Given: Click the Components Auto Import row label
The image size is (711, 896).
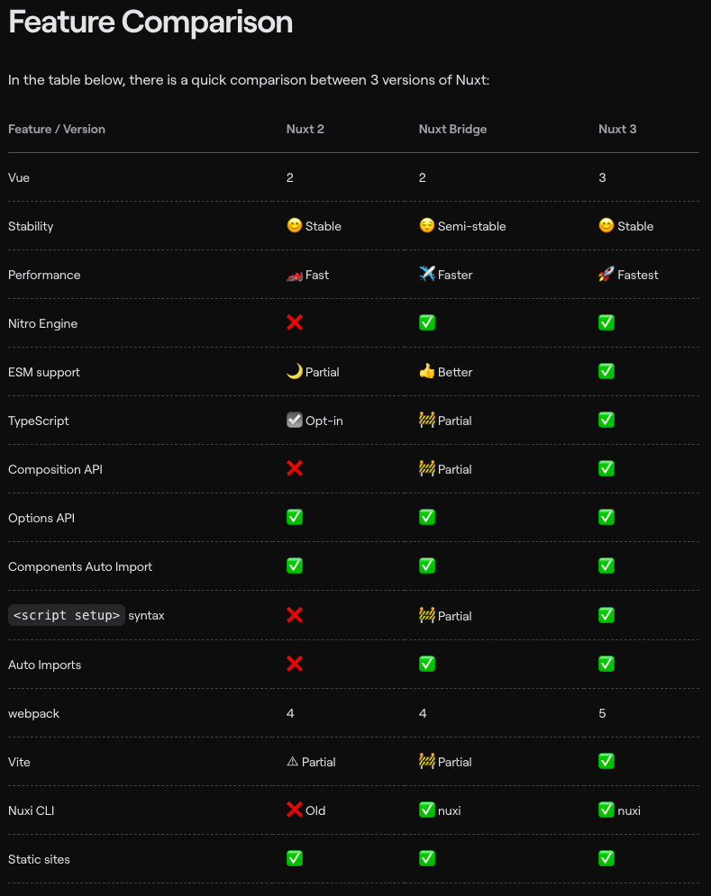Looking at the screenshot, I should click(80, 566).
